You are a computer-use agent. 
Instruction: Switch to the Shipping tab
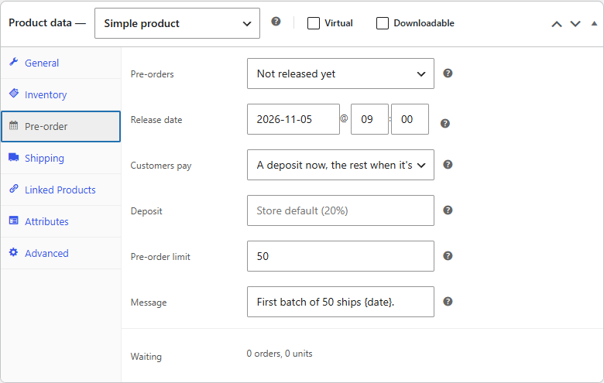tap(61, 158)
